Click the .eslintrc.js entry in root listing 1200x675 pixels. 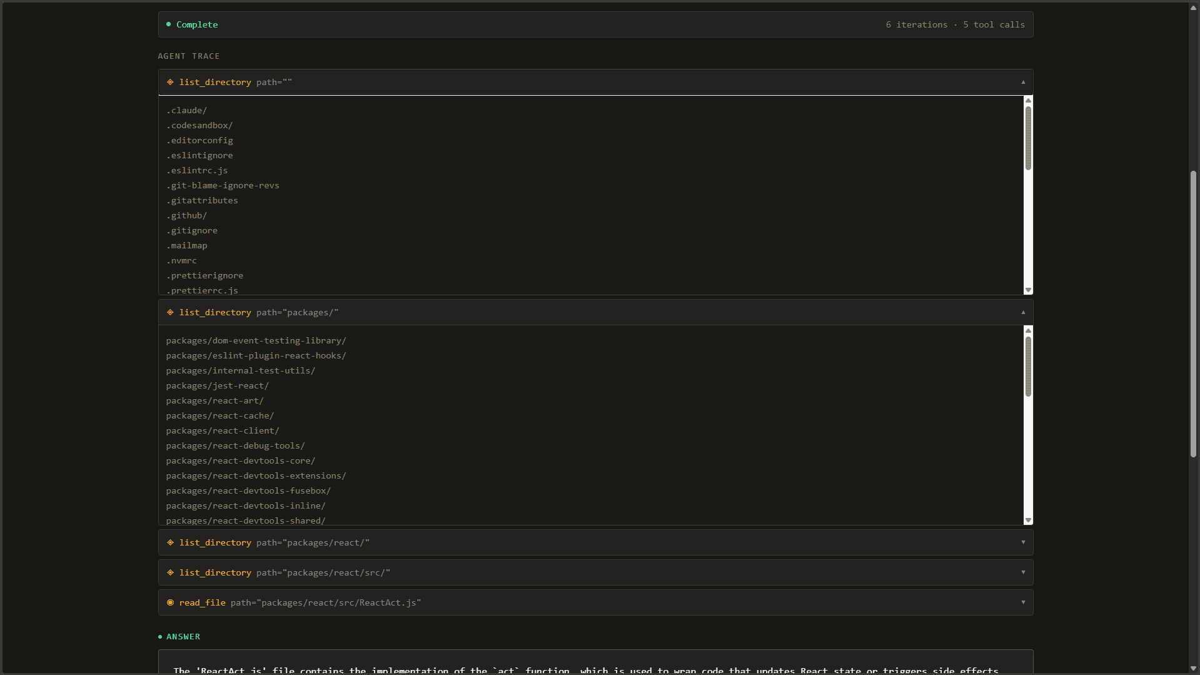tap(197, 171)
